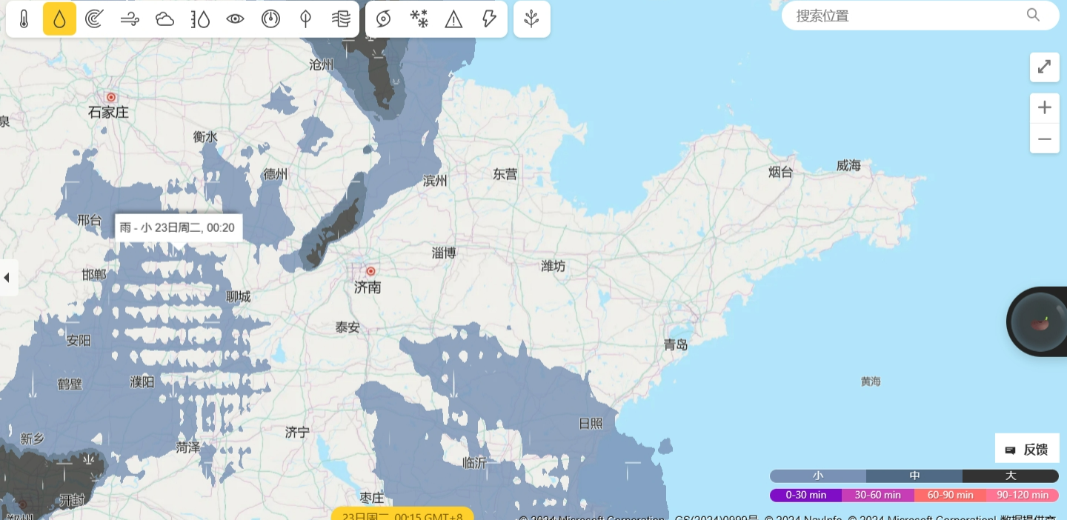Select the leaf air quality layer

tap(305, 19)
